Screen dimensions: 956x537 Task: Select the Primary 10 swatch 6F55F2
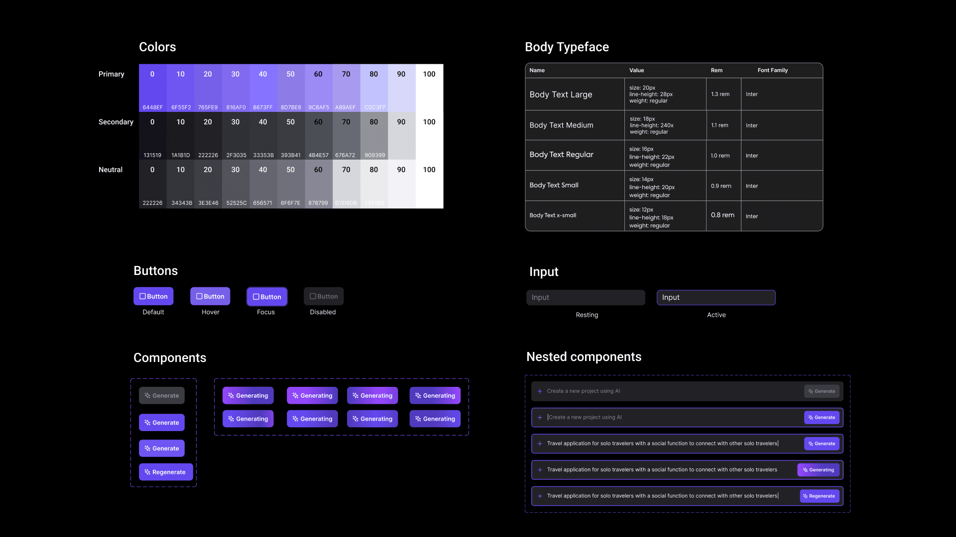[180, 88]
